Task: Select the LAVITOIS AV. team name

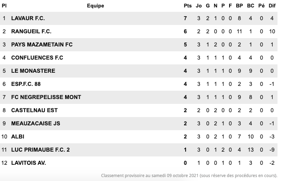Action: tap(29, 163)
